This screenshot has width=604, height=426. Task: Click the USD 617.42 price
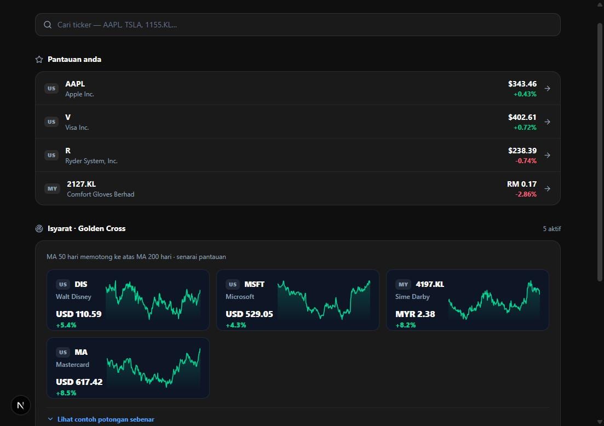click(x=79, y=382)
